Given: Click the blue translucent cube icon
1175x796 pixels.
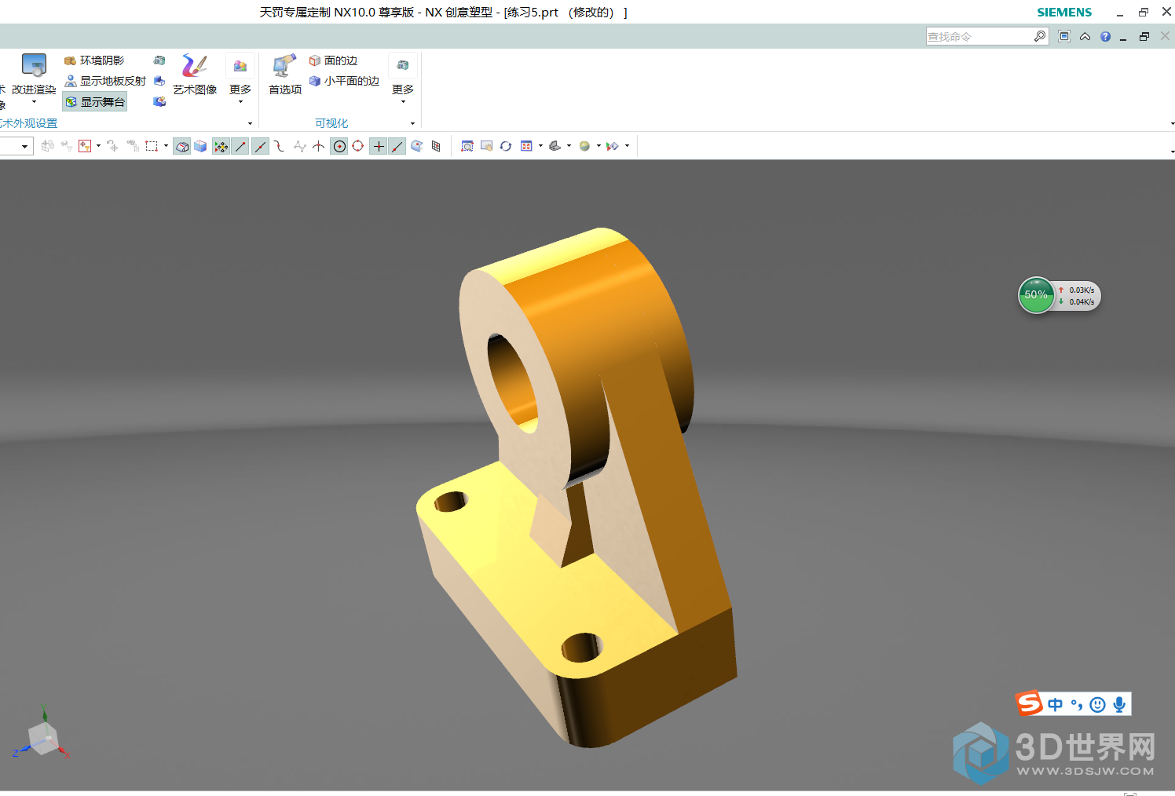Looking at the screenshot, I should click(201, 146).
